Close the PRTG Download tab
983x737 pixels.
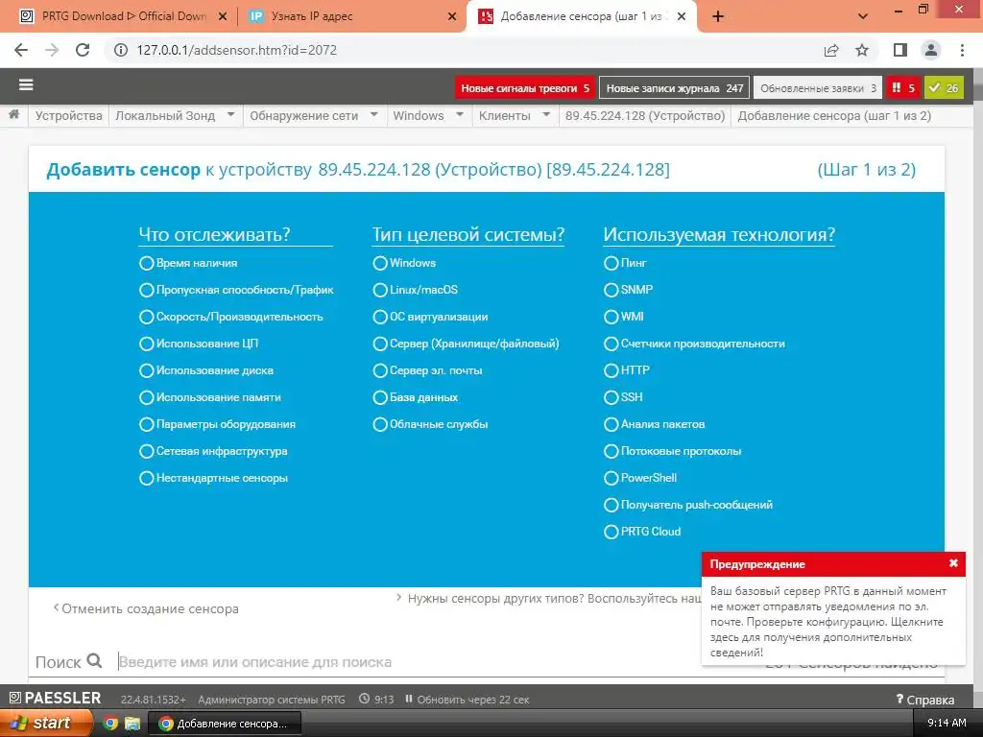(x=223, y=17)
